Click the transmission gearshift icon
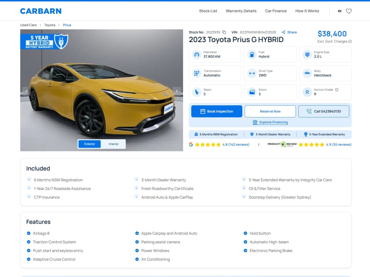This screenshot has width=370, height=277. point(196,73)
